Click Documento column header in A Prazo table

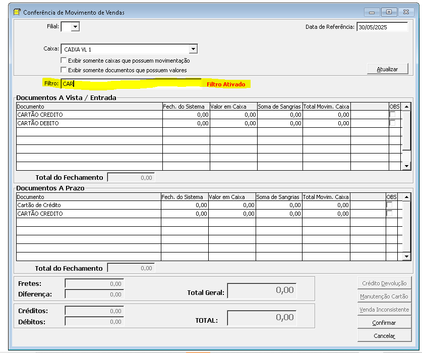pyautogui.click(x=89, y=197)
